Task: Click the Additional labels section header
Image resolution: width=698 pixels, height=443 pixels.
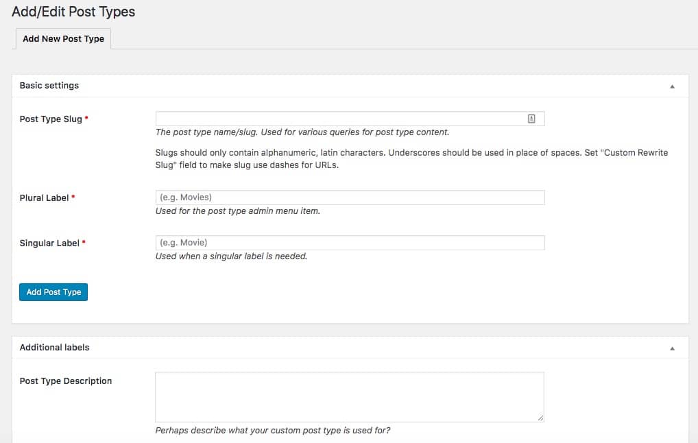Action: pos(54,348)
